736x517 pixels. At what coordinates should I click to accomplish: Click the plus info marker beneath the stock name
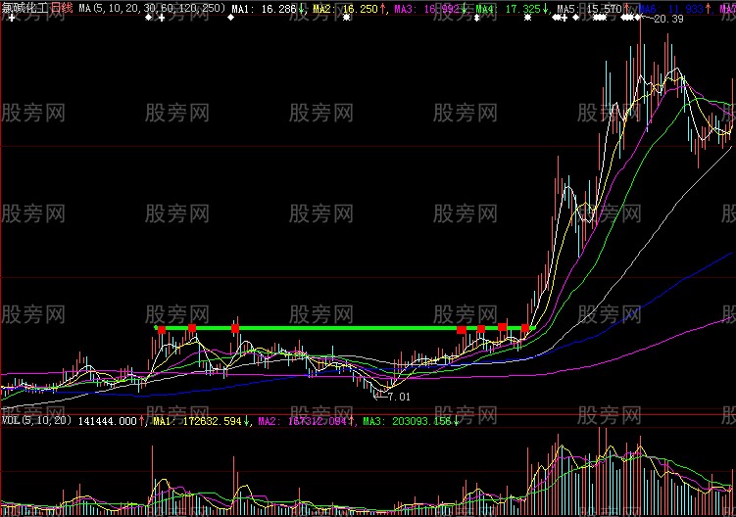coord(12,18)
